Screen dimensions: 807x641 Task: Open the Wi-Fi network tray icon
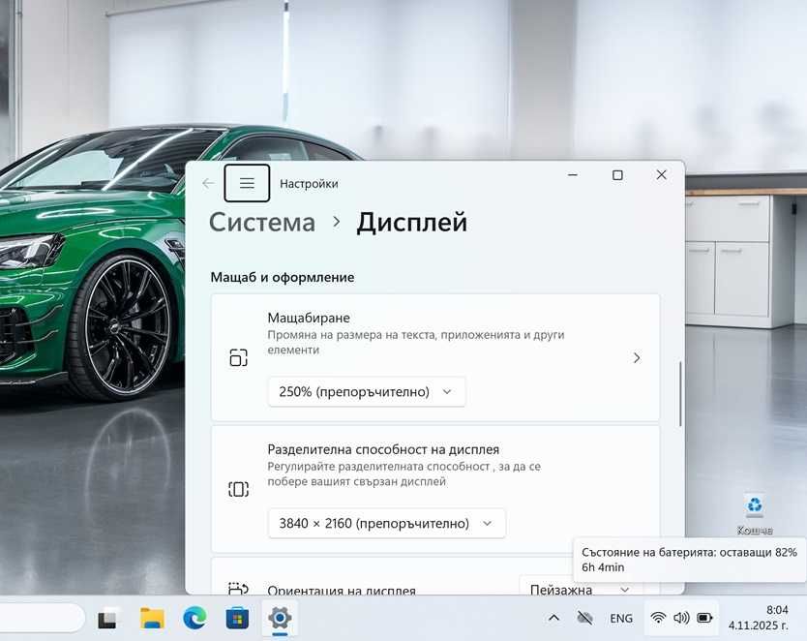point(658,618)
